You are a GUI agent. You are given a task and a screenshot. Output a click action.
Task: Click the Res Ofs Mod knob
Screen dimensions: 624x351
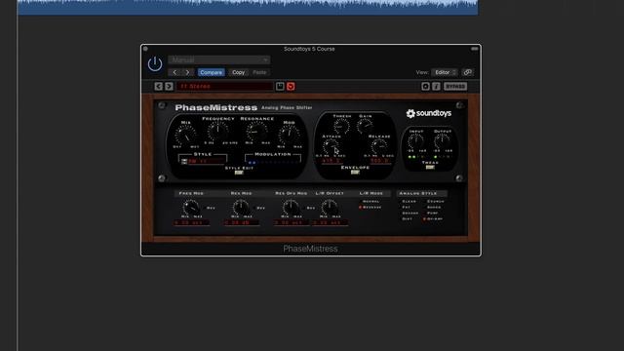click(x=291, y=208)
